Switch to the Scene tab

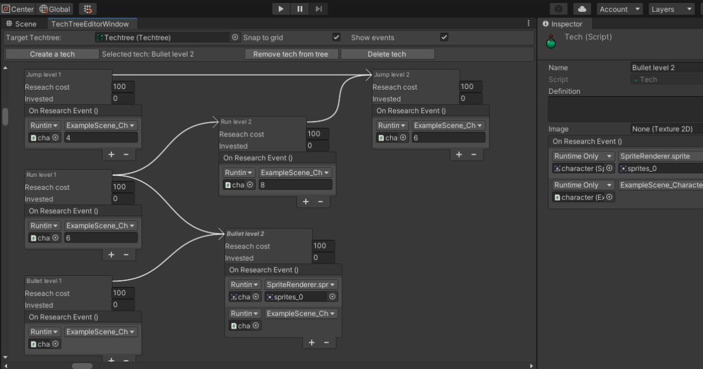click(x=23, y=23)
